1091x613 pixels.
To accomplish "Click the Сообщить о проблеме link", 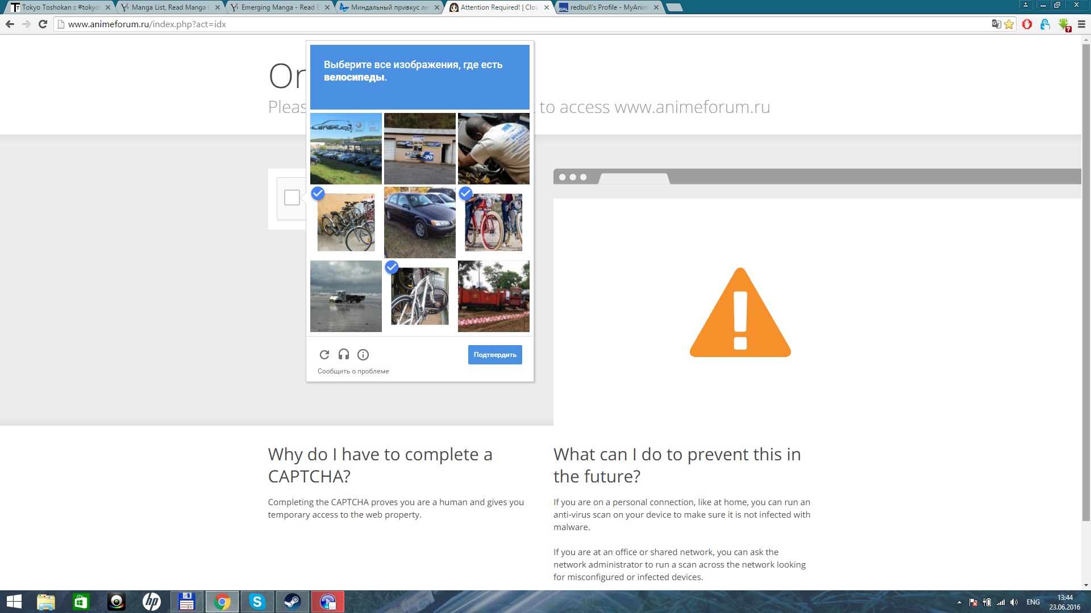I will tap(353, 371).
